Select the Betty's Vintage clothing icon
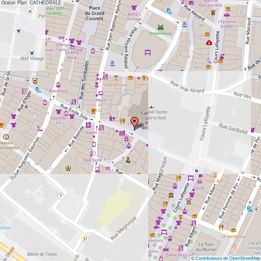Screen dimensions: 261x261 pos(134,7)
